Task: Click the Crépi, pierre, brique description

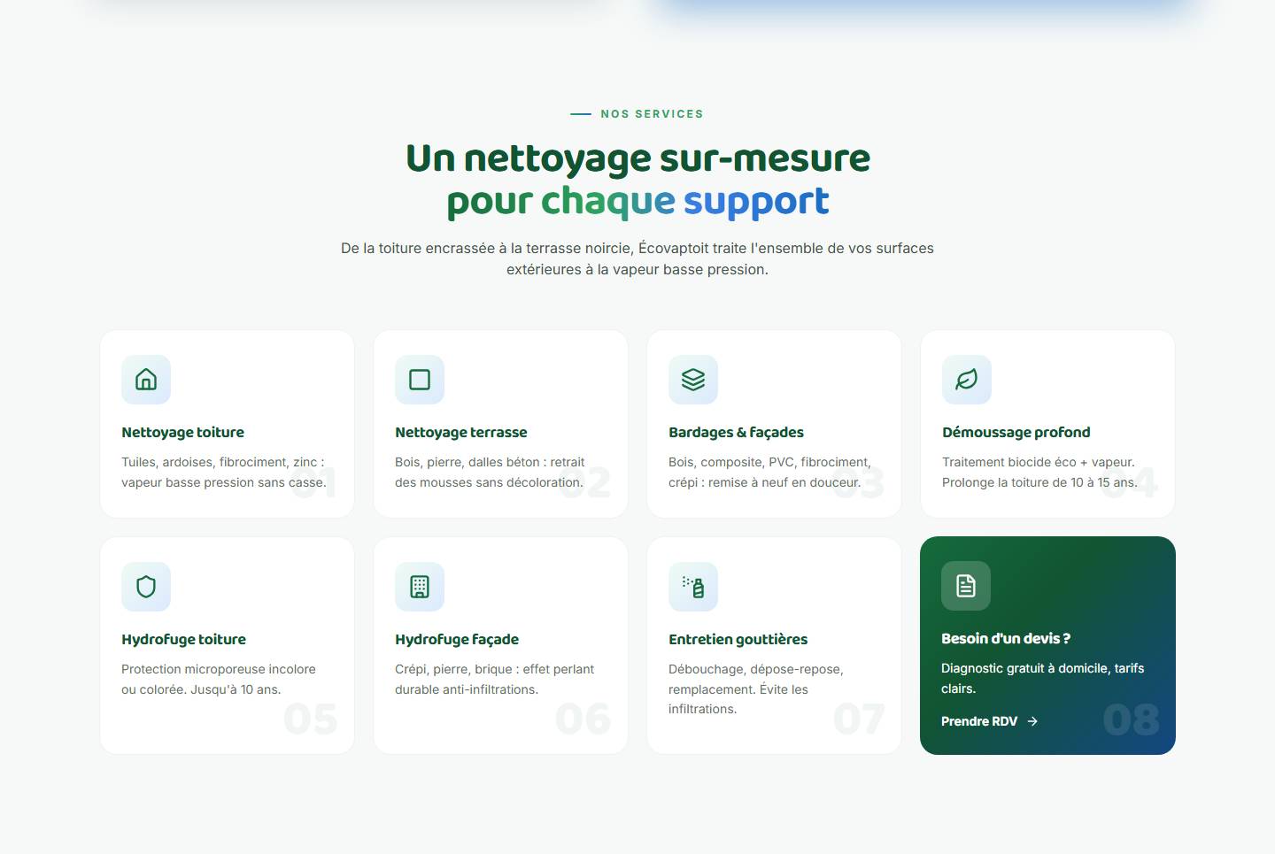Action: tap(494, 679)
